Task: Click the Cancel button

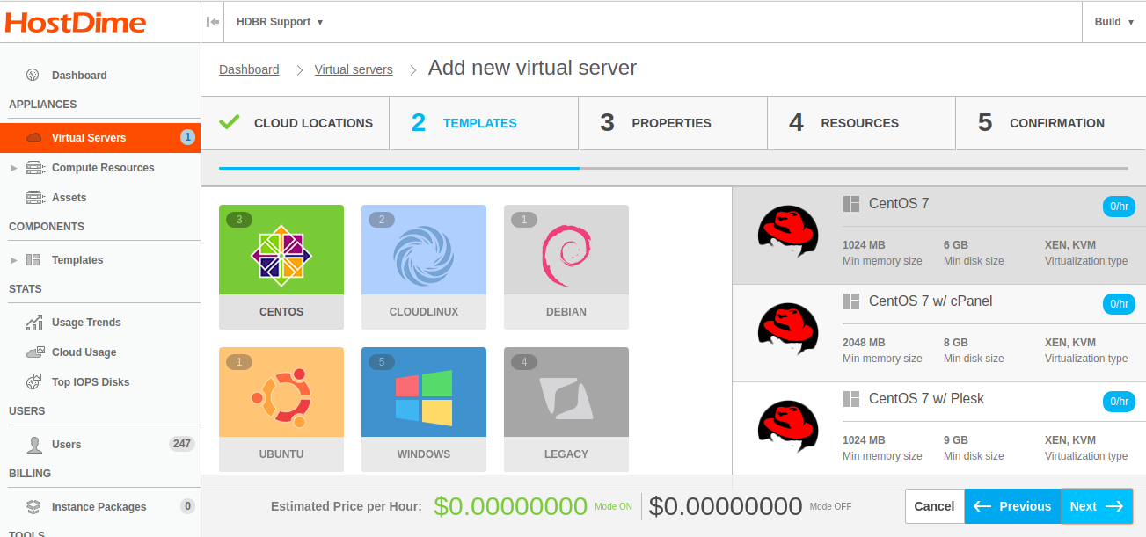Action: (934, 506)
